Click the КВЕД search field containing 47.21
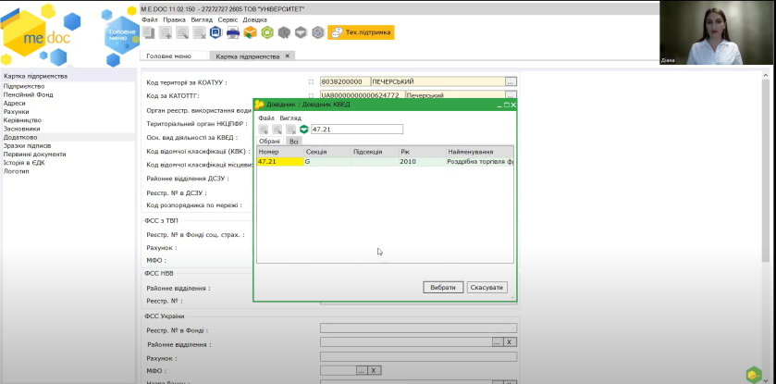Image resolution: width=776 pixels, height=384 pixels. (x=357, y=130)
